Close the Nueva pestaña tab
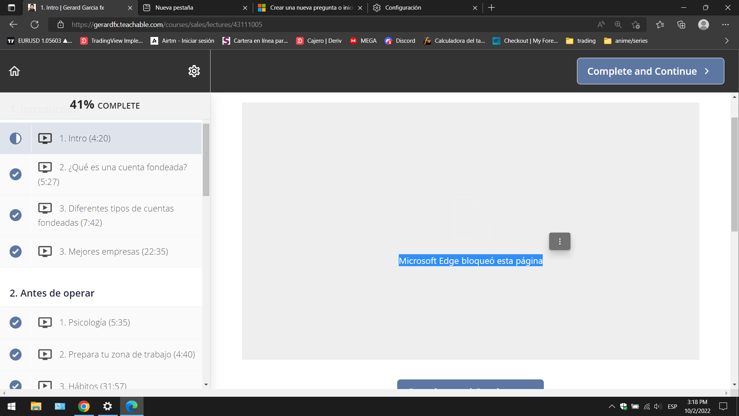The image size is (739, 416). (x=245, y=8)
